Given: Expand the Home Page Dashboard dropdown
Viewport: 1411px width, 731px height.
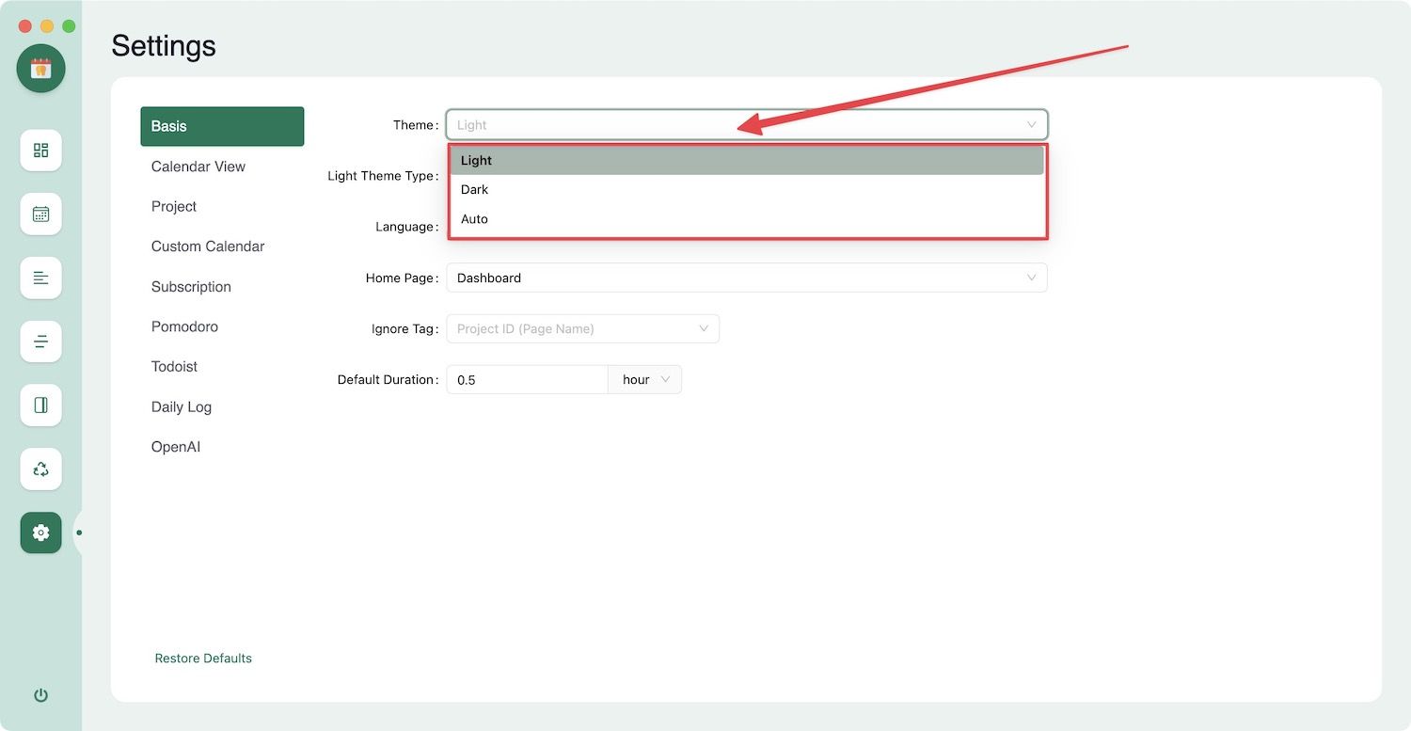Looking at the screenshot, I should coord(746,278).
